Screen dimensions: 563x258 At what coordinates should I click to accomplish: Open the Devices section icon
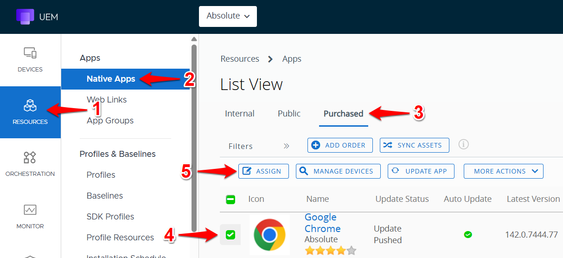pyautogui.click(x=30, y=53)
